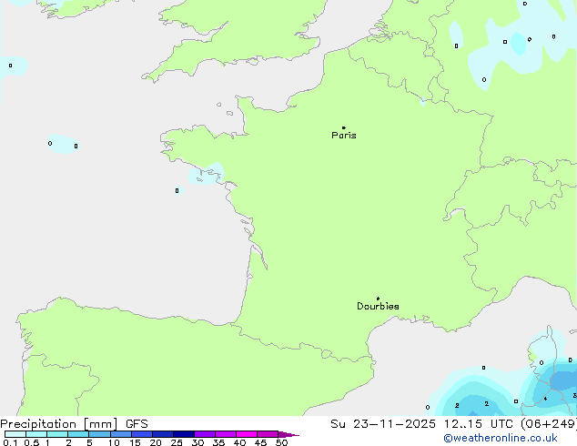
Task: Click the legend scale value '25'
Action: pyautogui.click(x=177, y=442)
